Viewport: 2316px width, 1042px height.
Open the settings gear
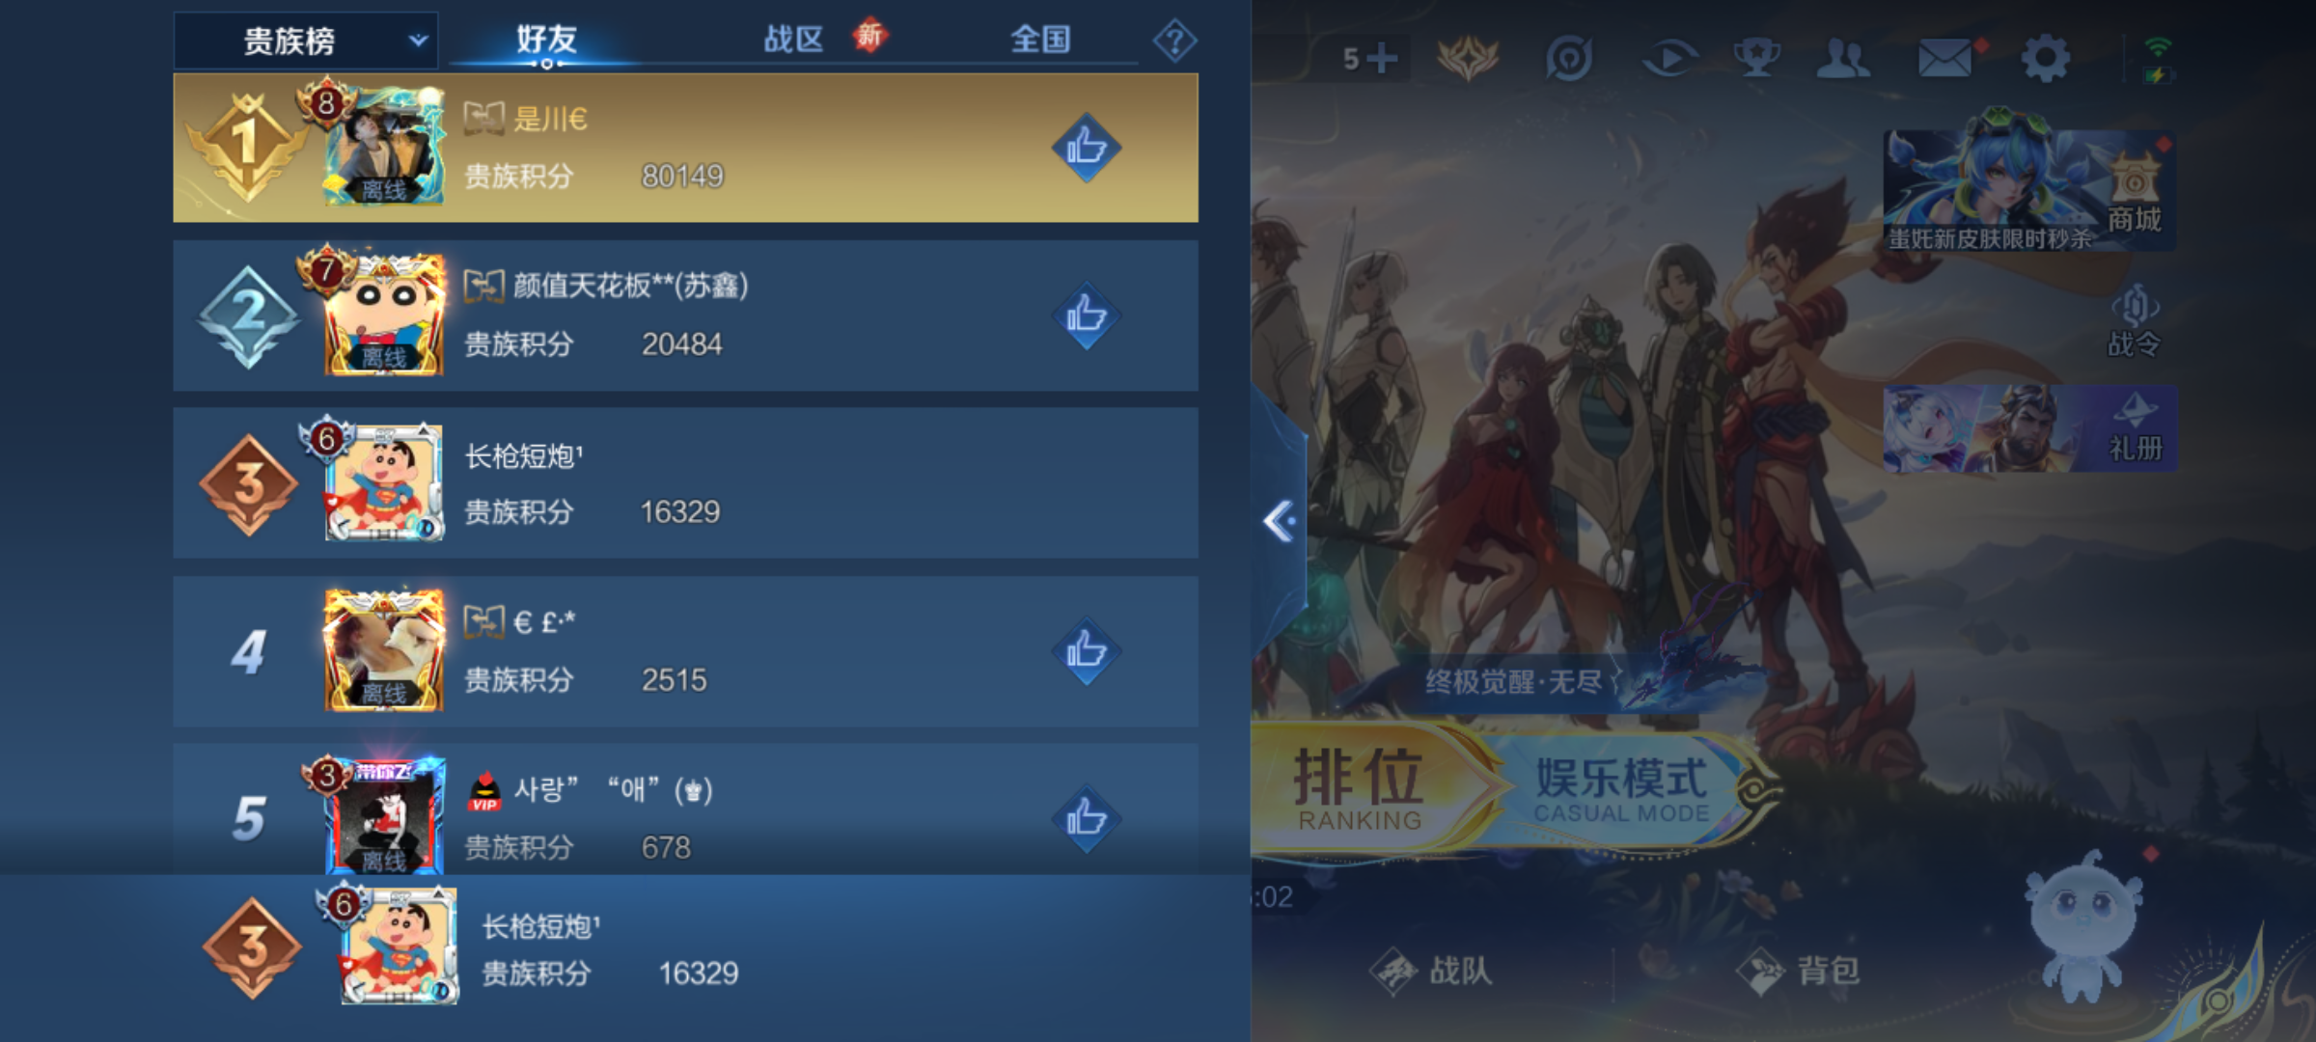2045,59
